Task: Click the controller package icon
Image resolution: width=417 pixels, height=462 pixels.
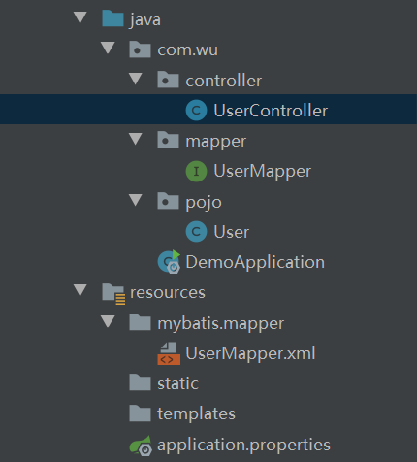Action: [168, 80]
